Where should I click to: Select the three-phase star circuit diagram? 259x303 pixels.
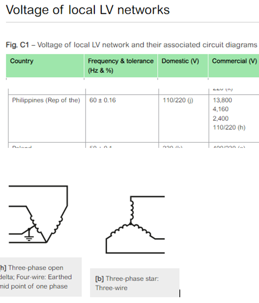tap(134, 223)
